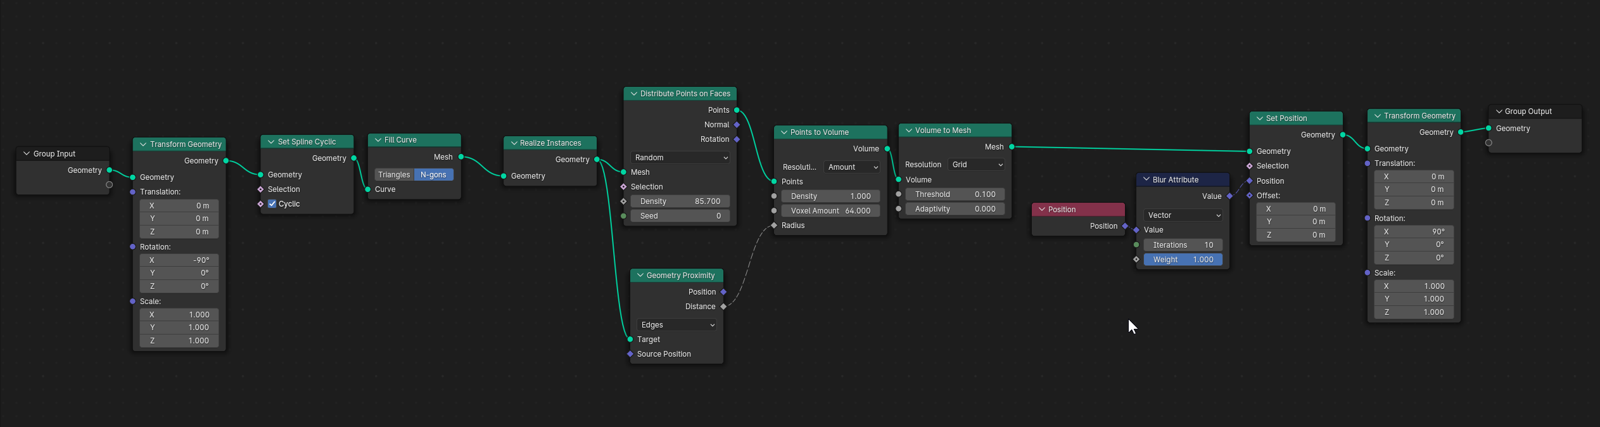Viewport: 1600px width, 427px height.
Task: Adjust the Adaptivity 0.000 slider
Action: pos(955,209)
